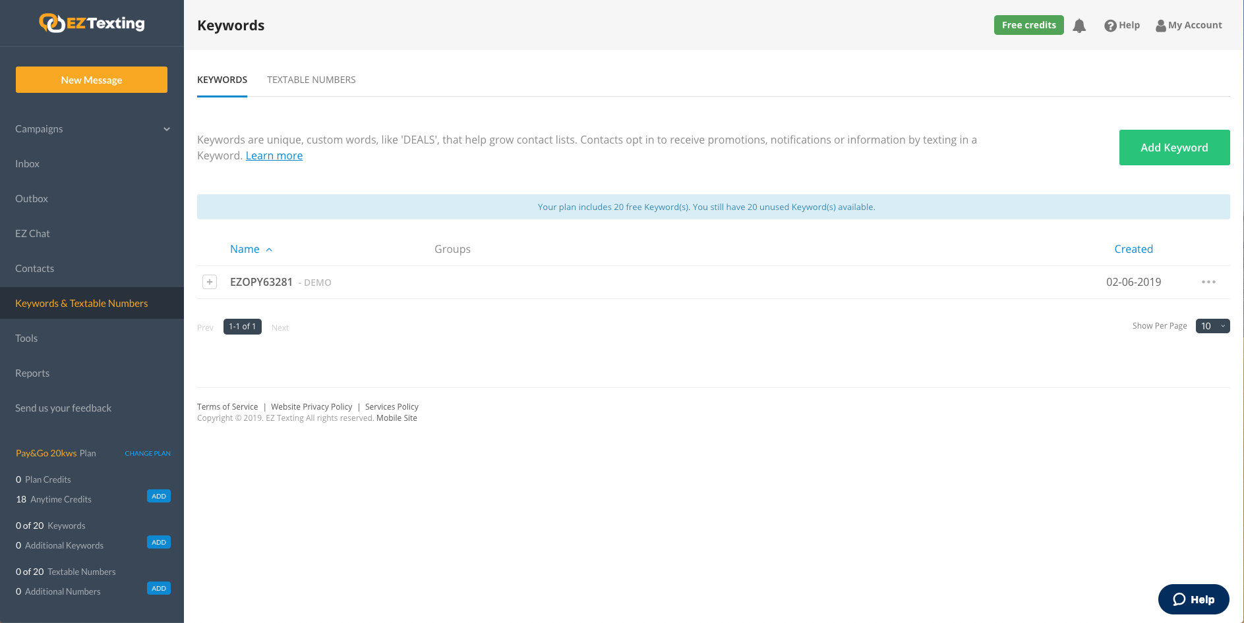1244x623 pixels.
Task: Expand the Campaigns menu chevron
Action: (167, 129)
